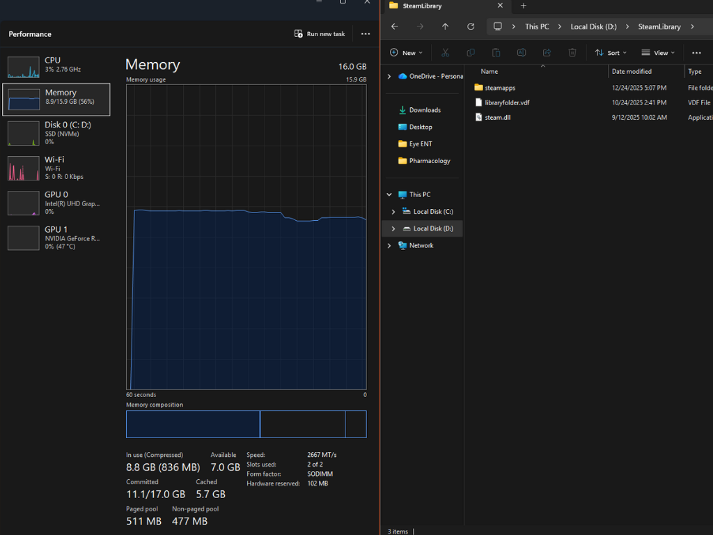Screen dimensions: 713x535
Task: Click Run new task in Task Manager
Action: 320,33
